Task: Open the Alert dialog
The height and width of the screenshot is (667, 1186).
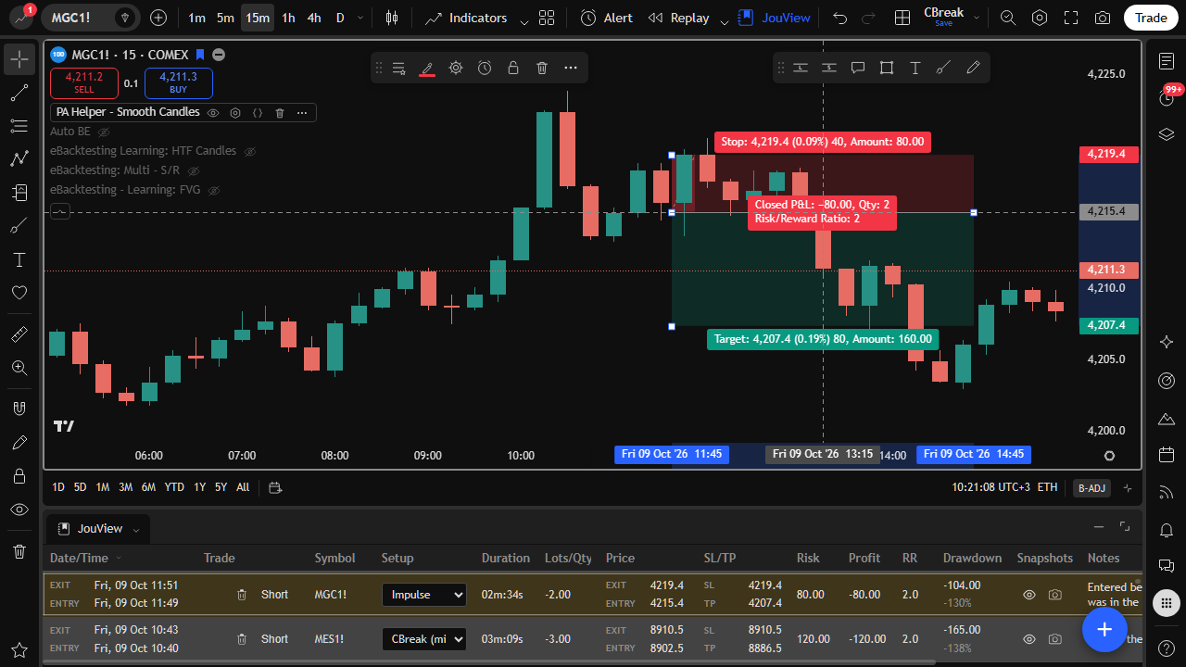Action: 607,18
